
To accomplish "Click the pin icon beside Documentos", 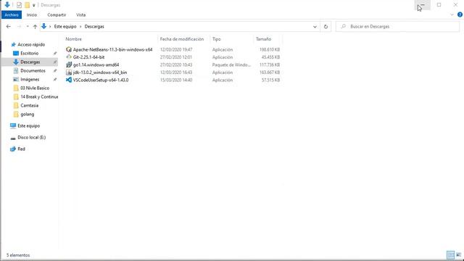I will [x=55, y=71].
